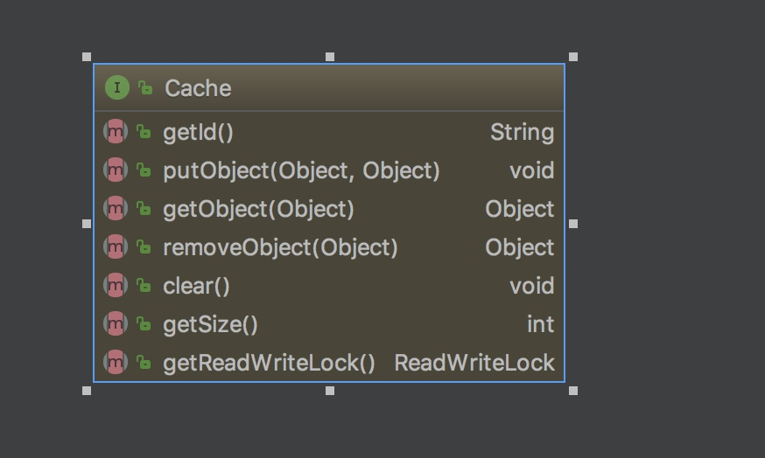Select the removeObject(Object) method
This screenshot has height=458, width=765.
point(280,247)
